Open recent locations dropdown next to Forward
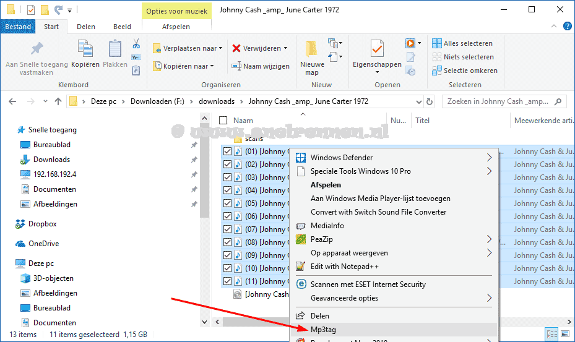This screenshot has width=575, height=342. [45, 101]
